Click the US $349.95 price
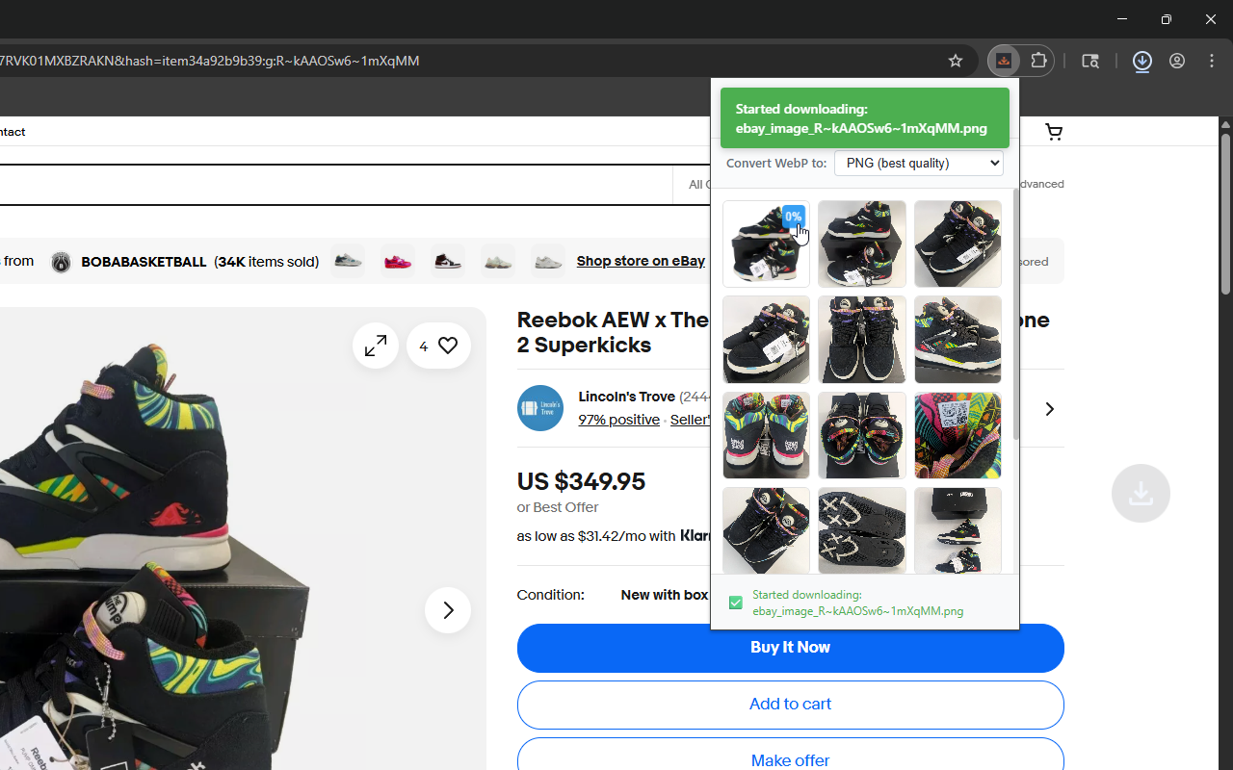The image size is (1233, 770). pyautogui.click(x=582, y=481)
